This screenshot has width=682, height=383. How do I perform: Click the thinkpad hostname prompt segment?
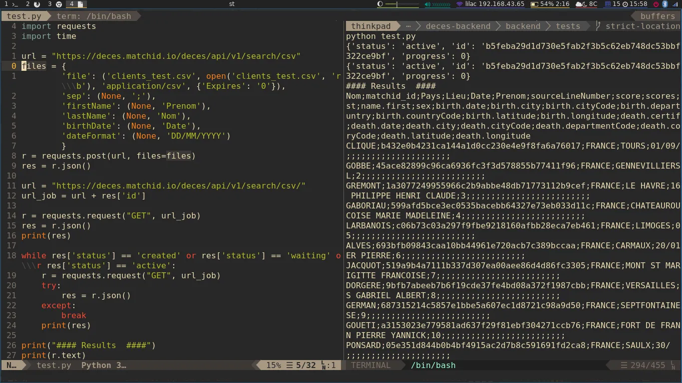click(371, 26)
